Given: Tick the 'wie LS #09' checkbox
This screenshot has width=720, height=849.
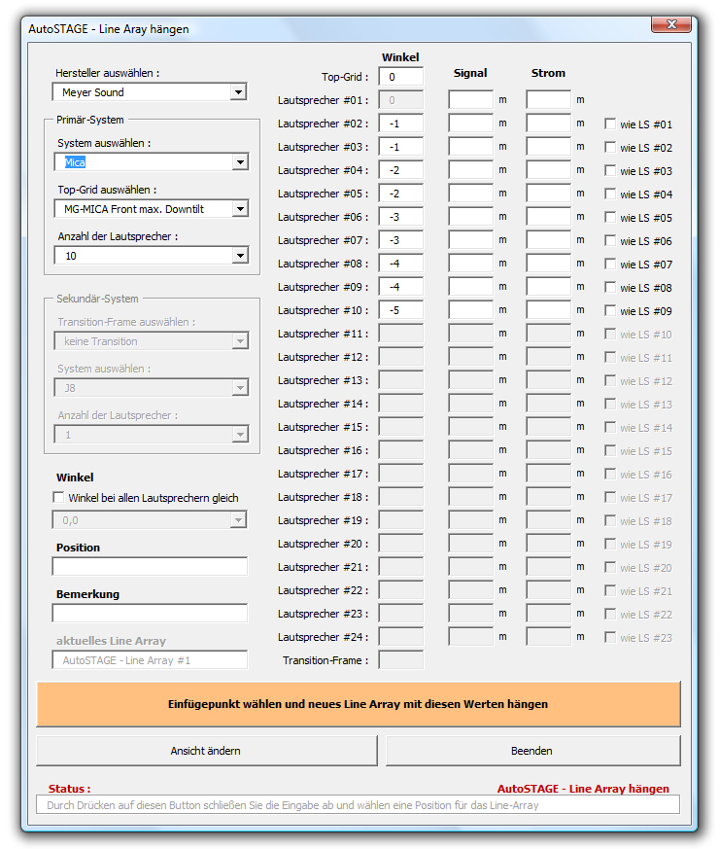Looking at the screenshot, I should (x=609, y=311).
